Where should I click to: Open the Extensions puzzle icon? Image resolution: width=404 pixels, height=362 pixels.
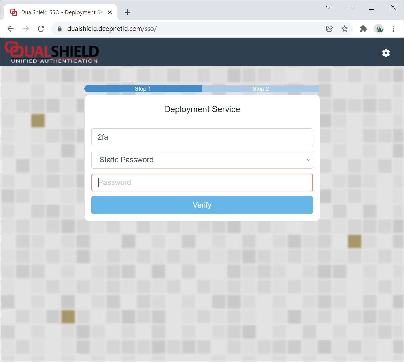coord(363,29)
